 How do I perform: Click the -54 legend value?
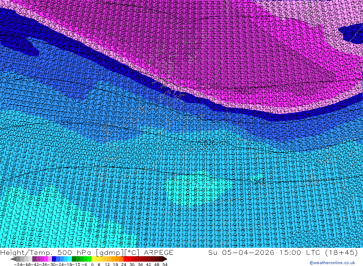pos(18,265)
